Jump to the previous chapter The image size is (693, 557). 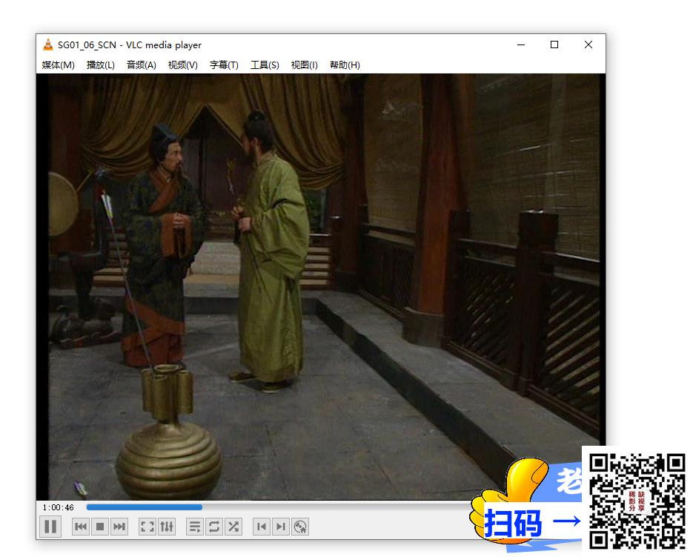[261, 527]
